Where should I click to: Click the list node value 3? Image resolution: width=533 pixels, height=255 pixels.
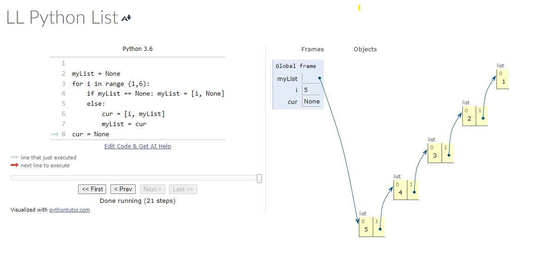pos(435,156)
